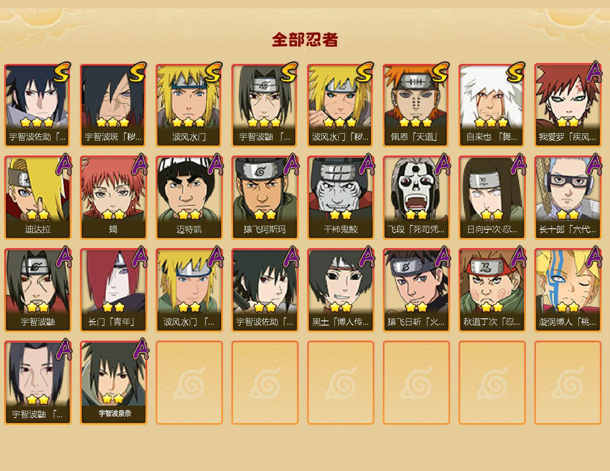Viewport: 610px width, 471px height.
Task: Open the 猿飞阿斯玛 ninja card
Action: (x=265, y=198)
